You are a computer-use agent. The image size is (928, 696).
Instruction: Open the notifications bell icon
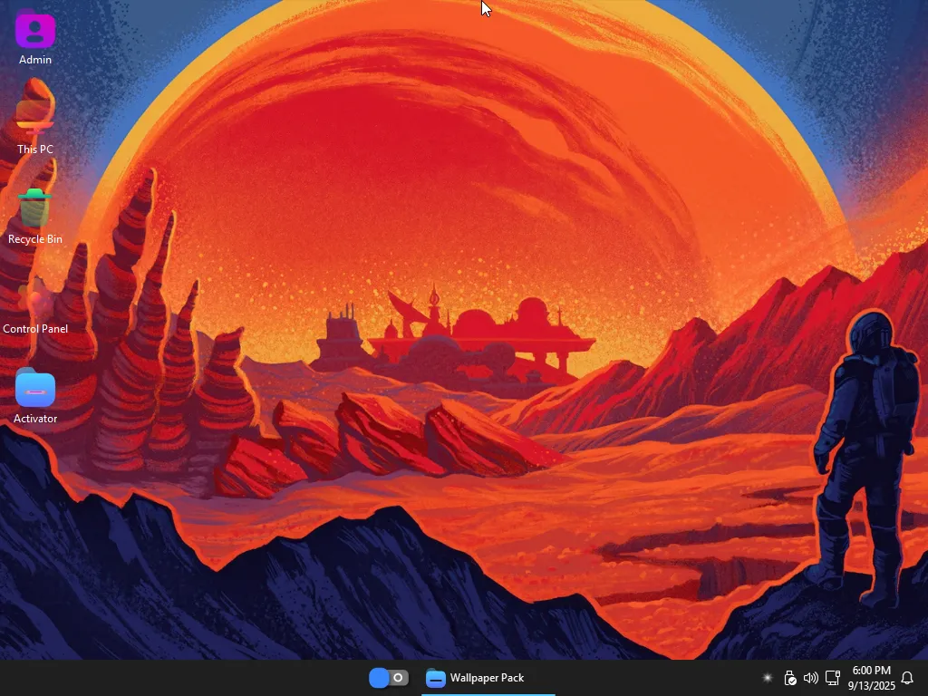tap(906, 678)
